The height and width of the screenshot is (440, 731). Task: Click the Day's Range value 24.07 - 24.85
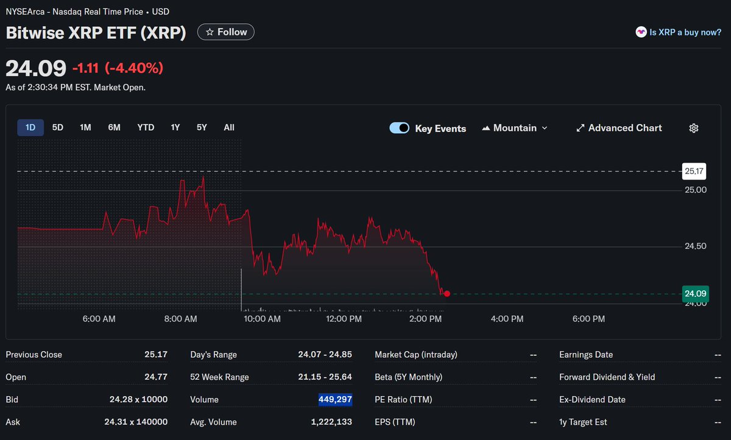[x=325, y=355]
